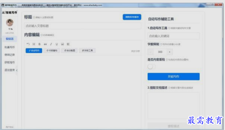Collapse the sidebar with the chevron arrow
The height and width of the screenshot is (130, 225).
click(17, 70)
